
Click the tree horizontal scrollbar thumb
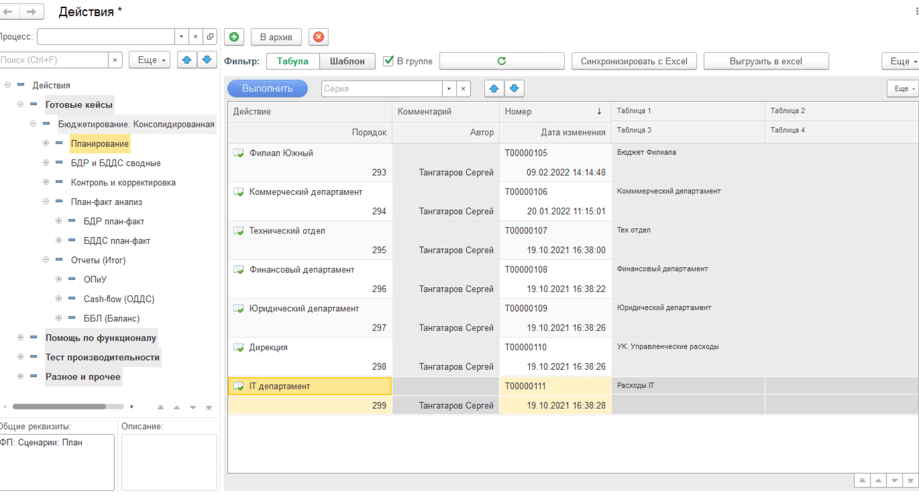pyautogui.click(x=59, y=407)
